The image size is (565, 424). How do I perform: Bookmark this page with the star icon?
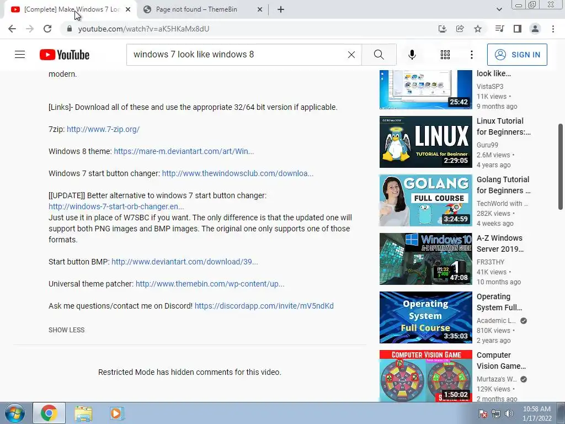pos(478,29)
